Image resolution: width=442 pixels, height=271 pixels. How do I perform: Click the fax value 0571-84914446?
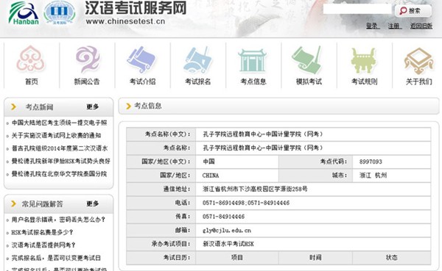pyautogui.click(x=223, y=217)
